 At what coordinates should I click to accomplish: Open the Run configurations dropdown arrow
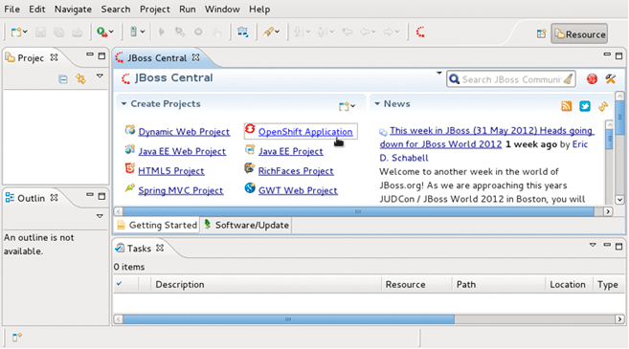click(x=111, y=32)
